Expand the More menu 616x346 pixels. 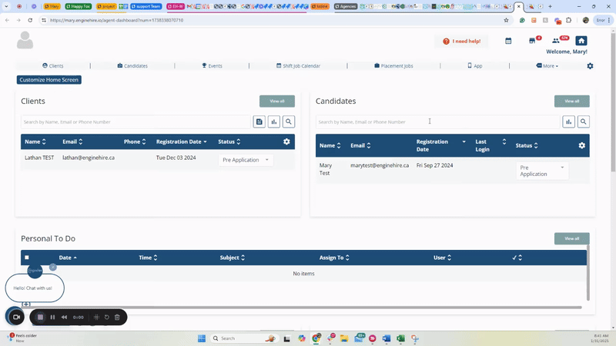click(x=547, y=66)
